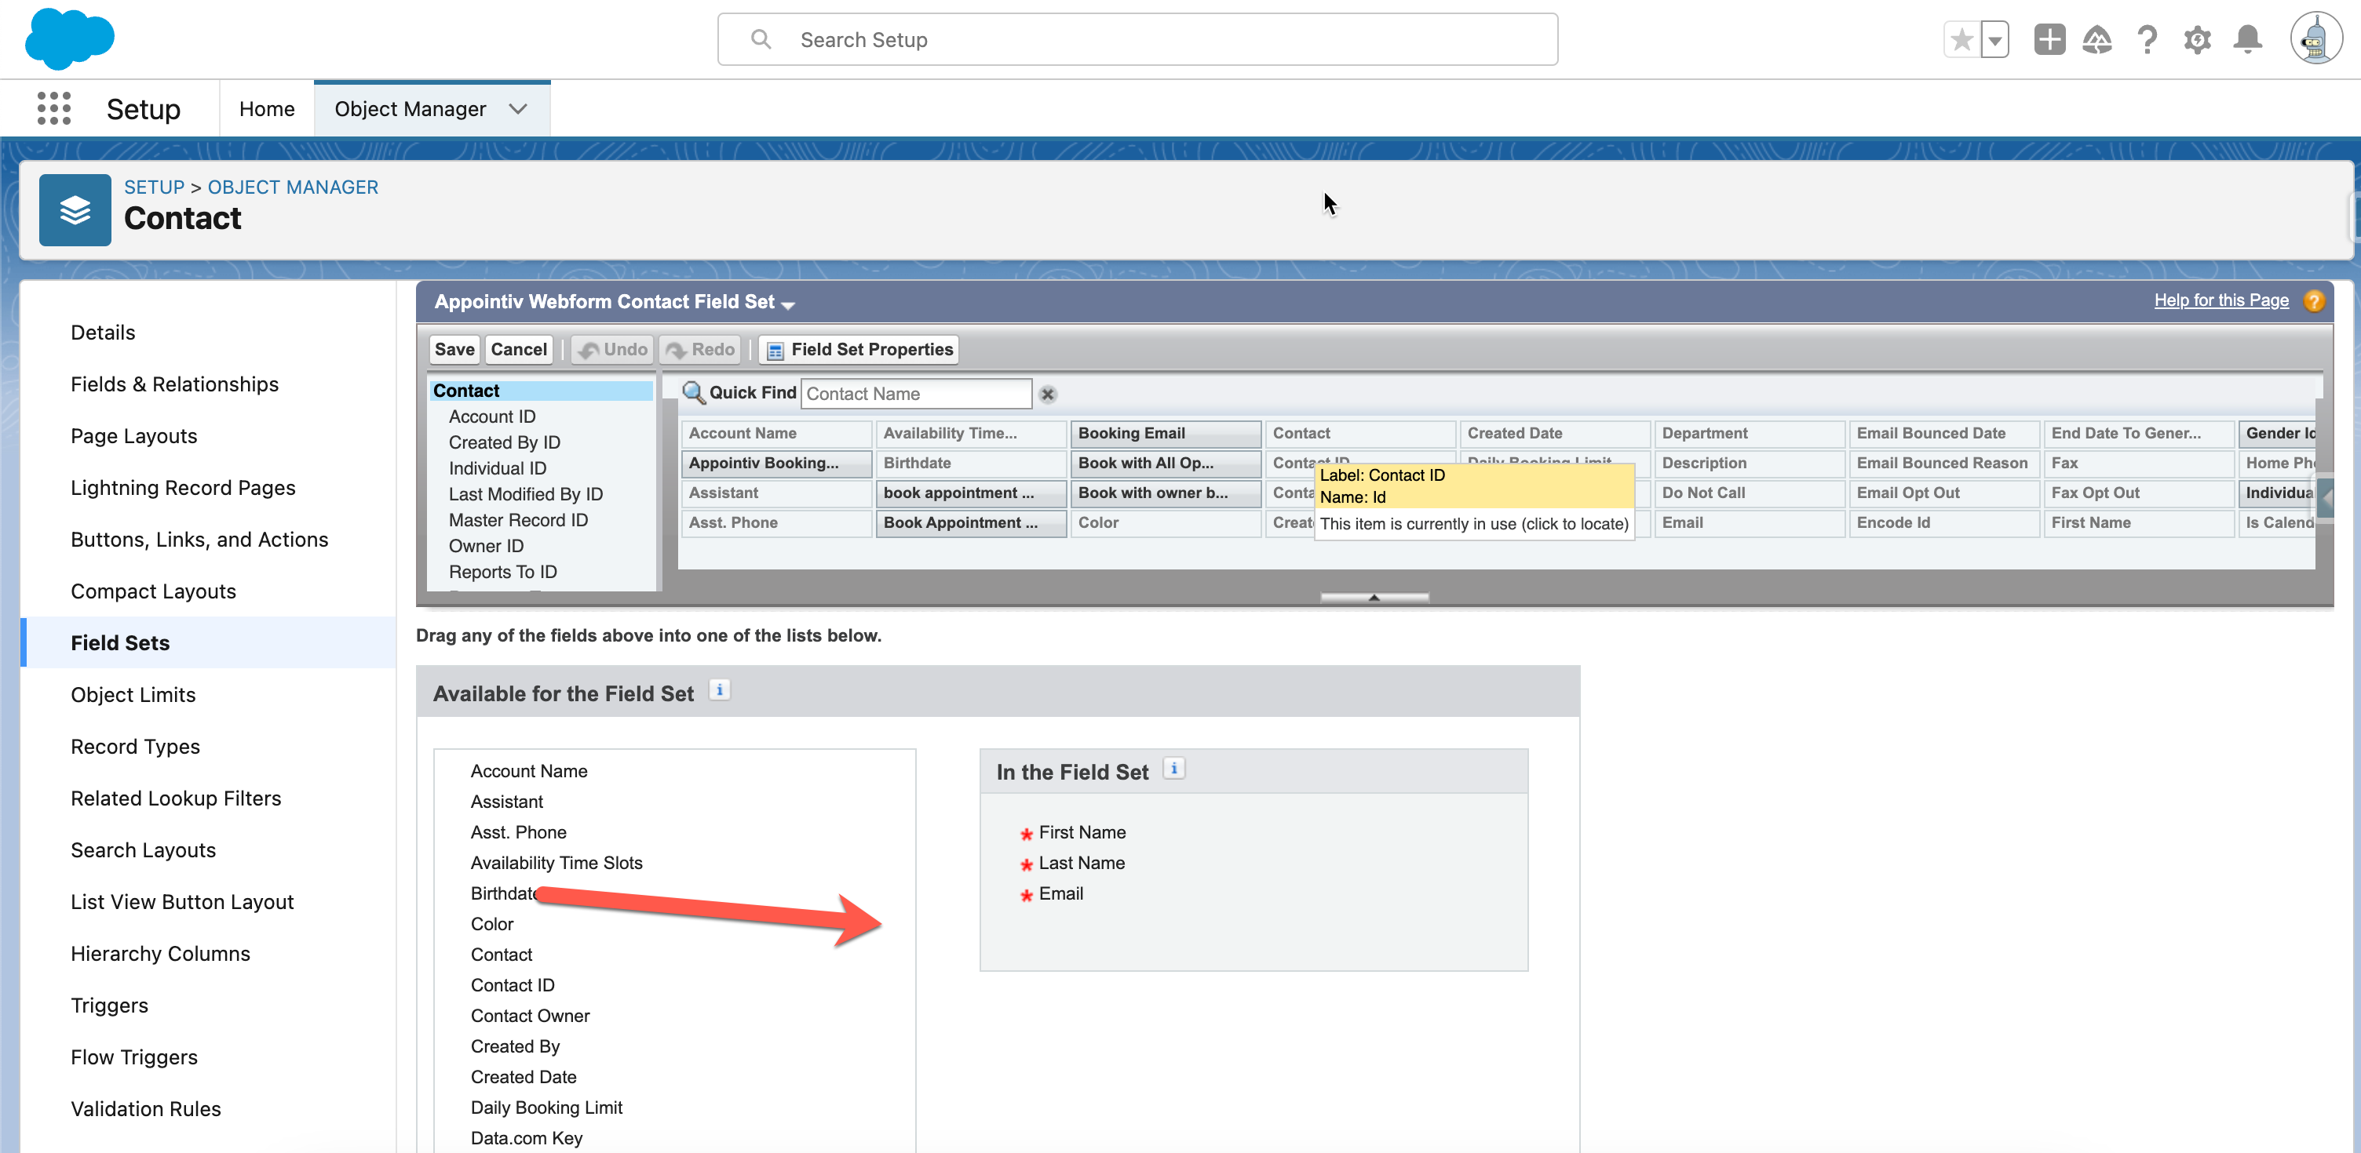Open Page Layouts in sidebar
The image size is (2361, 1153).
133,436
